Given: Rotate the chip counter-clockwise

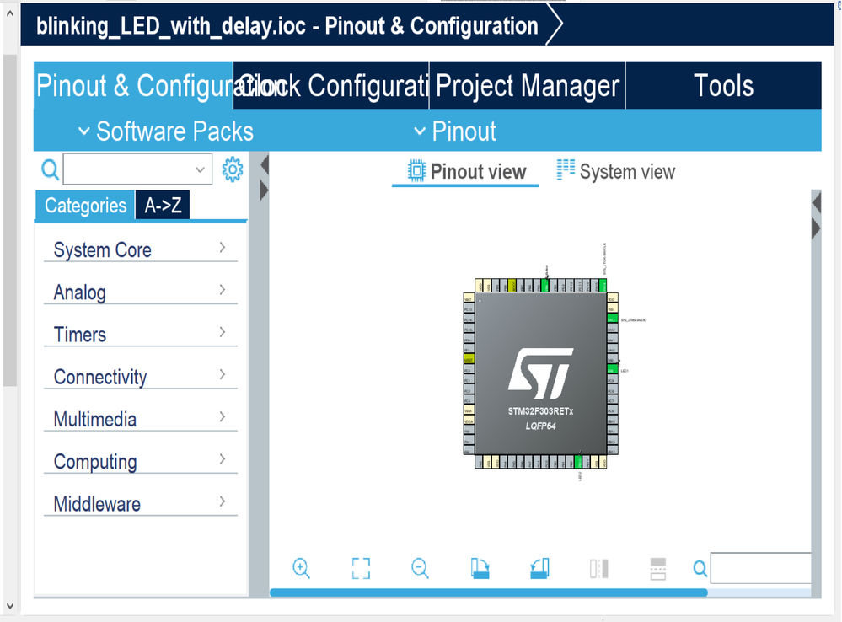Looking at the screenshot, I should click(x=539, y=568).
